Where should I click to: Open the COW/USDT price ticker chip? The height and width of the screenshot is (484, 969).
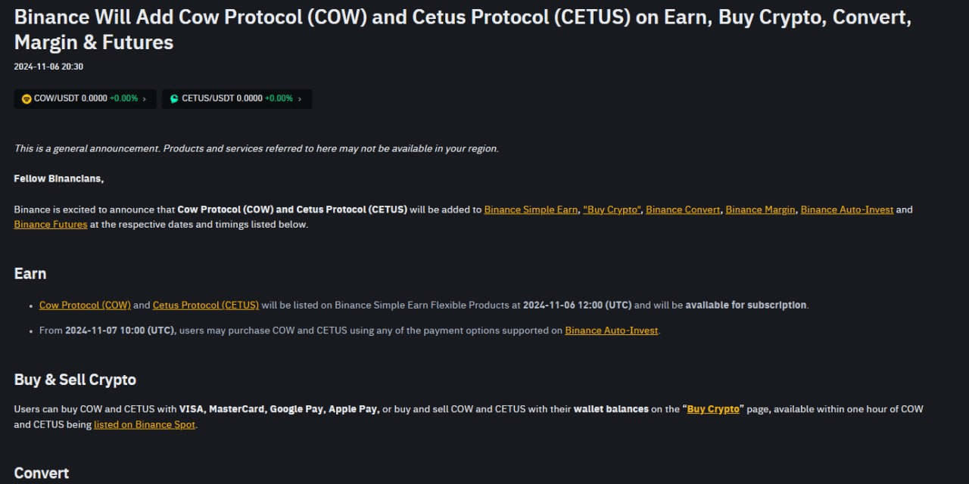point(85,99)
